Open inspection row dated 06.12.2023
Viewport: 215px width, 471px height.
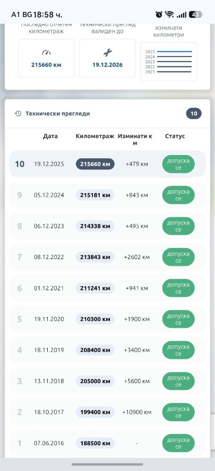click(107, 226)
